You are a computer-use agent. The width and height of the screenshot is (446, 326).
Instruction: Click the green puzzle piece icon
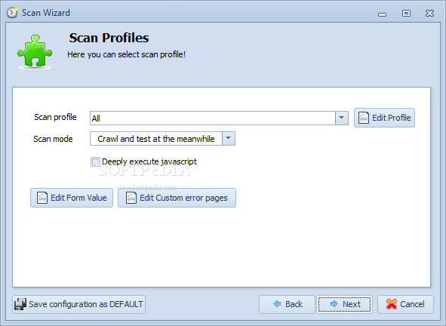pos(35,51)
